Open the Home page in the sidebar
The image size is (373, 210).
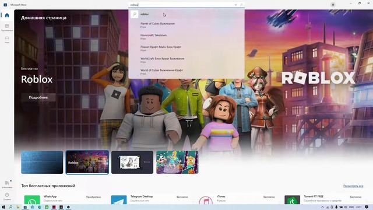click(7, 15)
